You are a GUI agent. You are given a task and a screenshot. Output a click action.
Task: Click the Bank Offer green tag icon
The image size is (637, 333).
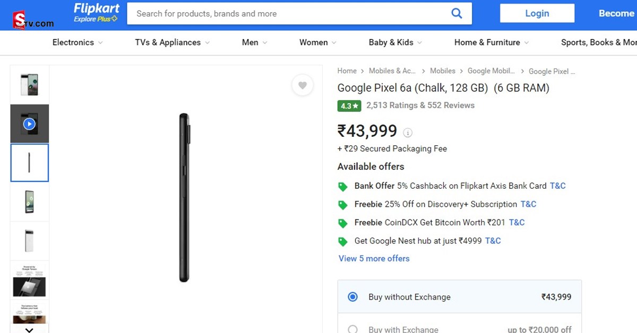[343, 187]
